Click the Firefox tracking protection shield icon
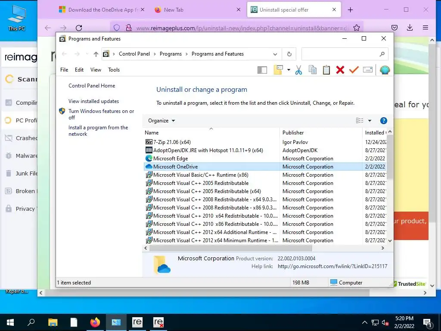 click(x=117, y=28)
